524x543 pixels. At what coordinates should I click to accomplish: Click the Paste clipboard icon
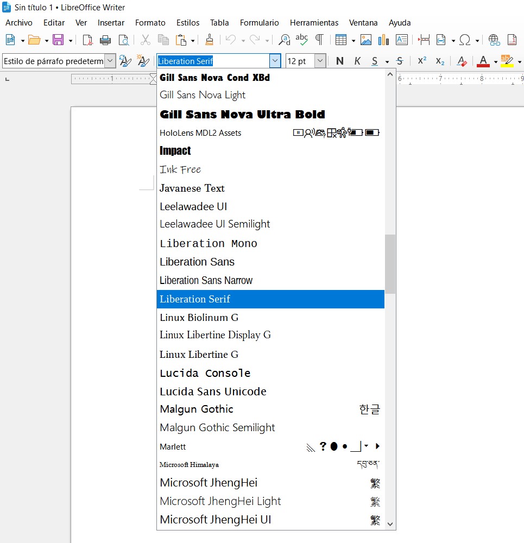(x=181, y=40)
